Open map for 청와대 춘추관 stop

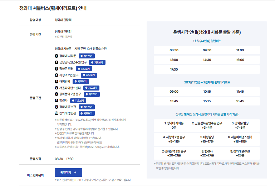point(87,107)
